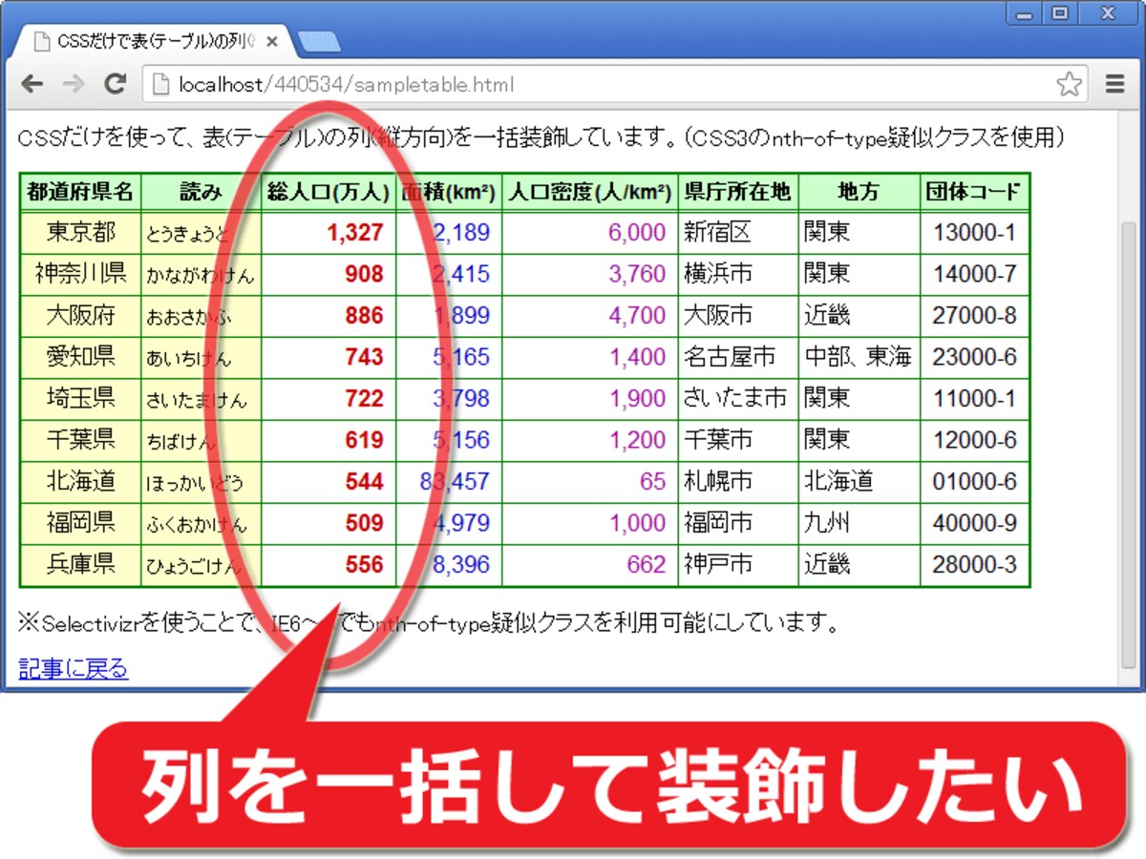The height and width of the screenshot is (859, 1146).
Task: Click the 県庁所在地 column header
Action: (x=738, y=192)
